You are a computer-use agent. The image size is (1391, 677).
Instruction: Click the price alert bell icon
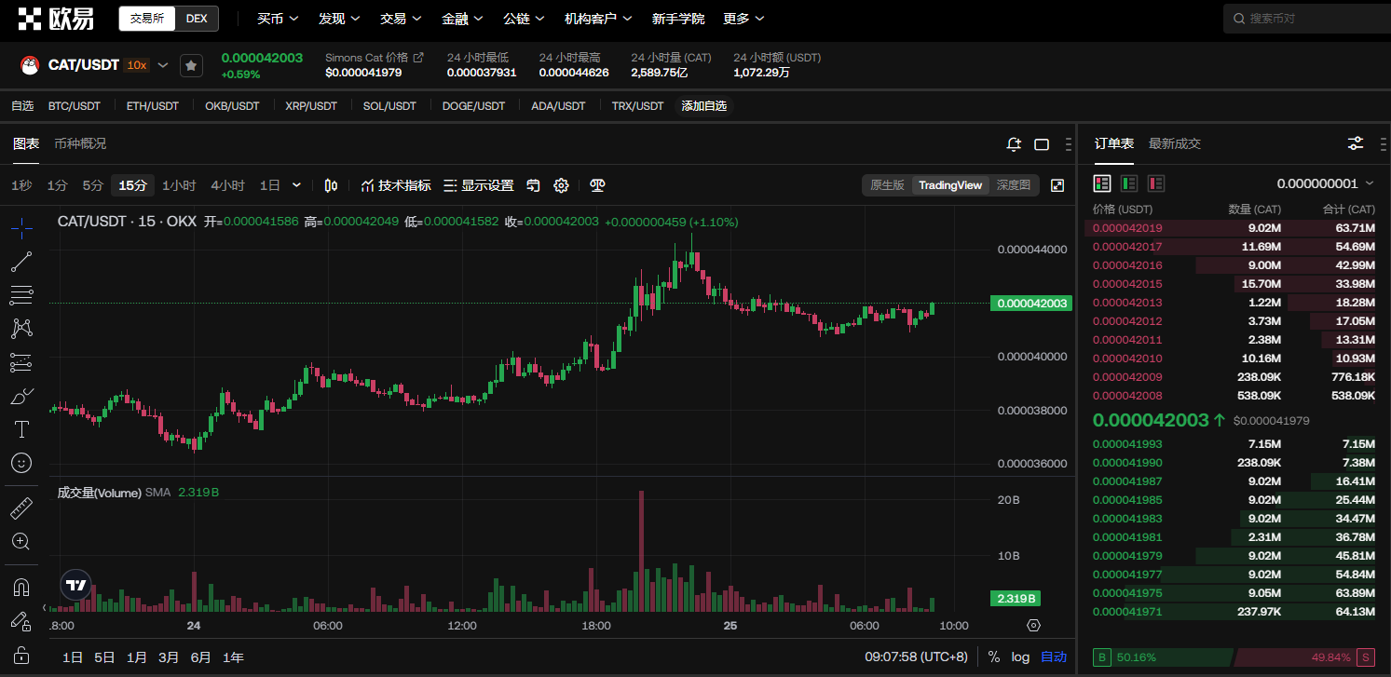[x=1014, y=144]
